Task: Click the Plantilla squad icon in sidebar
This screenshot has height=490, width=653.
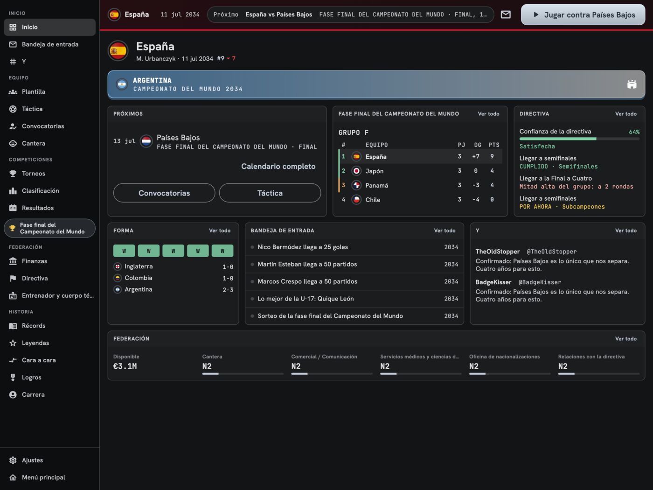Action: pos(13,92)
